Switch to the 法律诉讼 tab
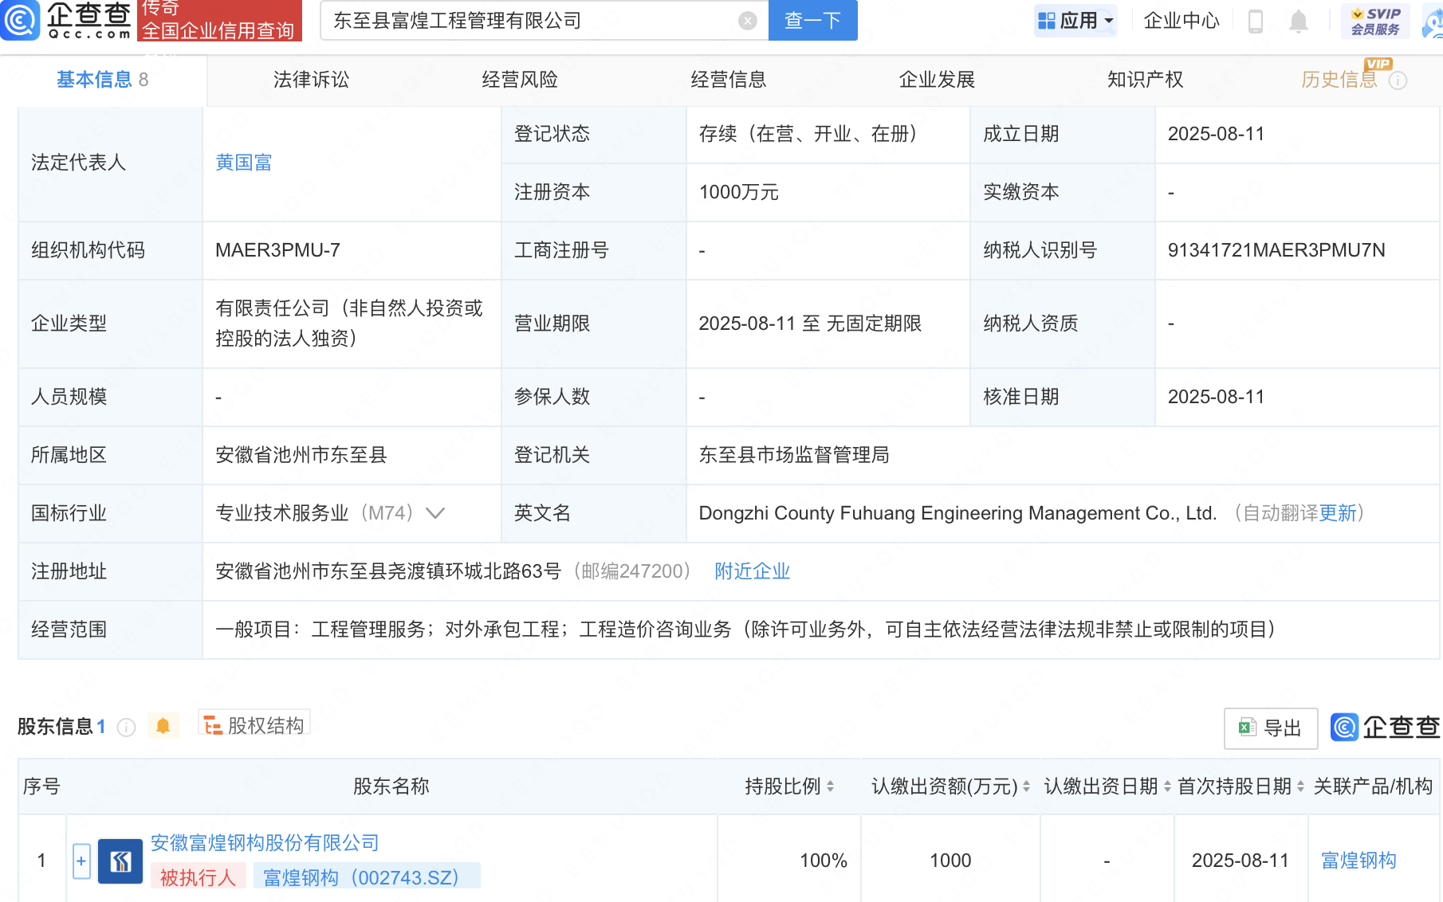The image size is (1443, 902). coord(311,80)
